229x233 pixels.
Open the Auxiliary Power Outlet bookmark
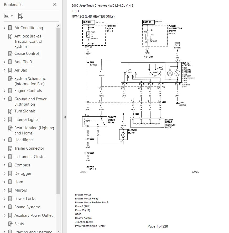coord(34,215)
